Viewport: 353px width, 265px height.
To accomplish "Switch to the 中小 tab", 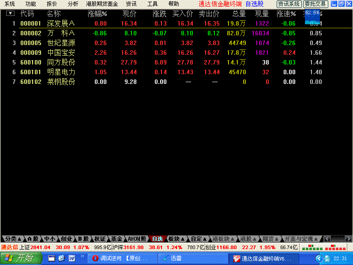I will pos(50,238).
